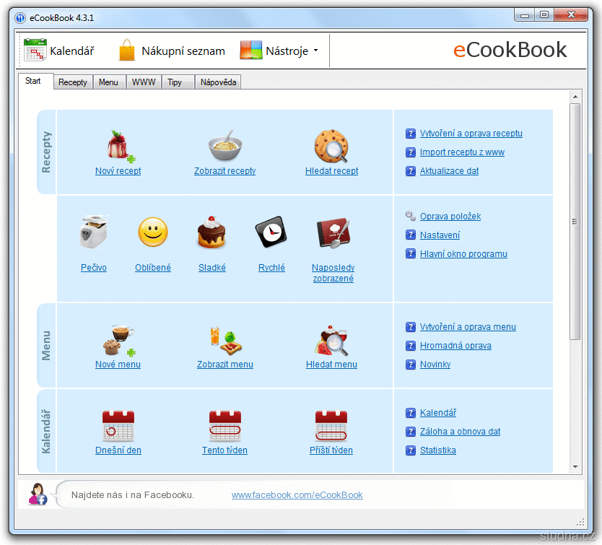Click the Nový recept dessert icon
The width and height of the screenshot is (602, 545).
pos(120,145)
